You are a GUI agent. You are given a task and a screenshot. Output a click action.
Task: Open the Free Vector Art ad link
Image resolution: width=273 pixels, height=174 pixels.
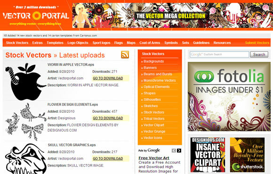tap(154, 158)
